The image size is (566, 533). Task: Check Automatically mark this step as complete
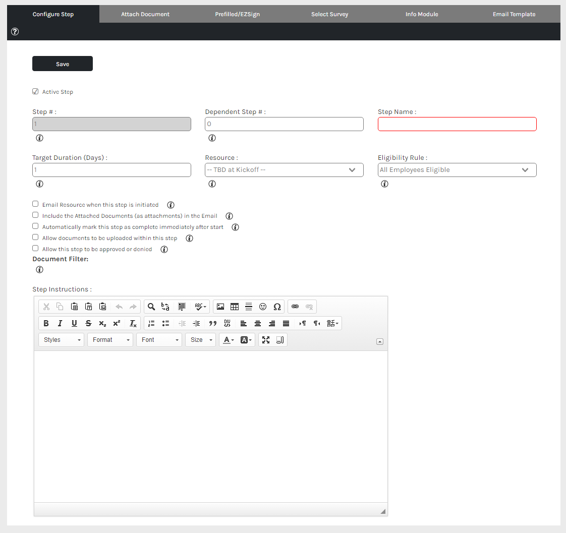[x=35, y=226]
